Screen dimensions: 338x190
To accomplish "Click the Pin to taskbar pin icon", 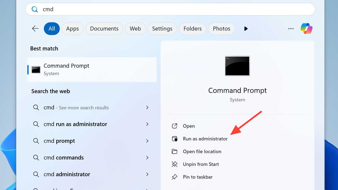I will [175, 177].
